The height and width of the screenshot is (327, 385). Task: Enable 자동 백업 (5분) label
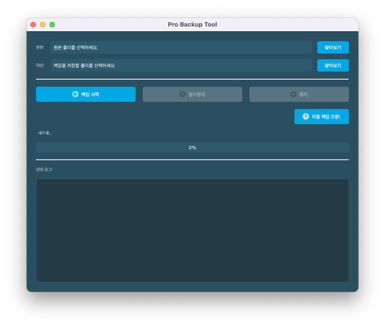326,117
